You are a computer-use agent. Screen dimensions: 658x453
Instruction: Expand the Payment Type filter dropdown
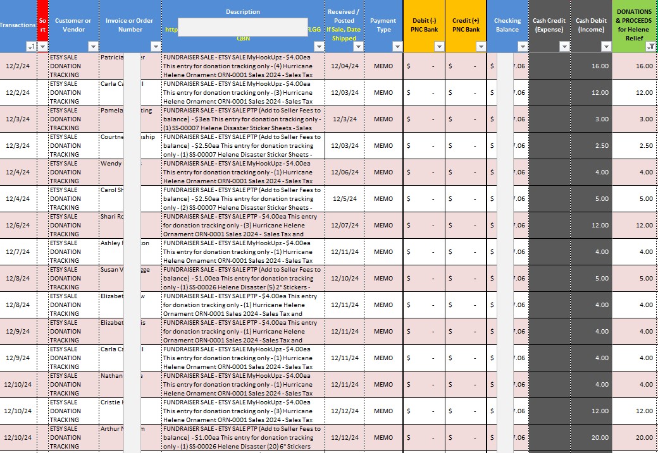click(397, 47)
